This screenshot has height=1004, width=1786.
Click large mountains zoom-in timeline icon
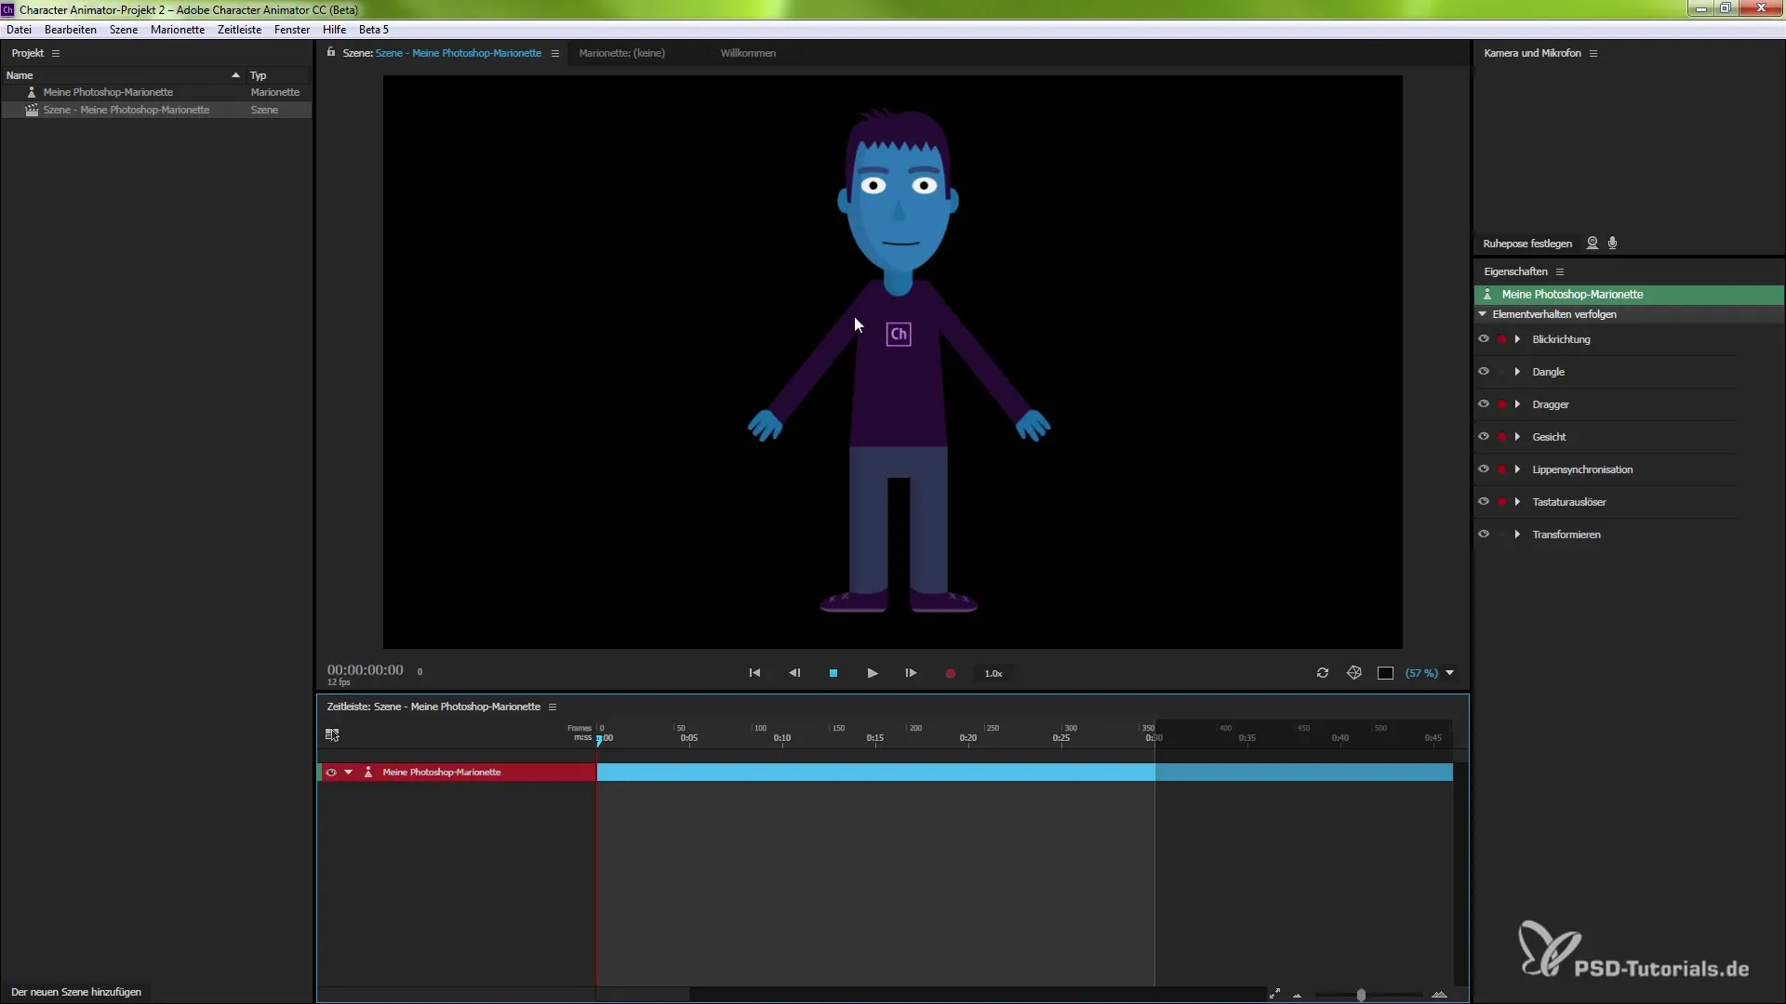point(1440,995)
